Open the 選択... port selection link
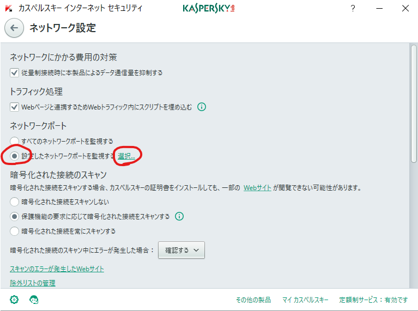The height and width of the screenshot is (311, 418). (126, 156)
